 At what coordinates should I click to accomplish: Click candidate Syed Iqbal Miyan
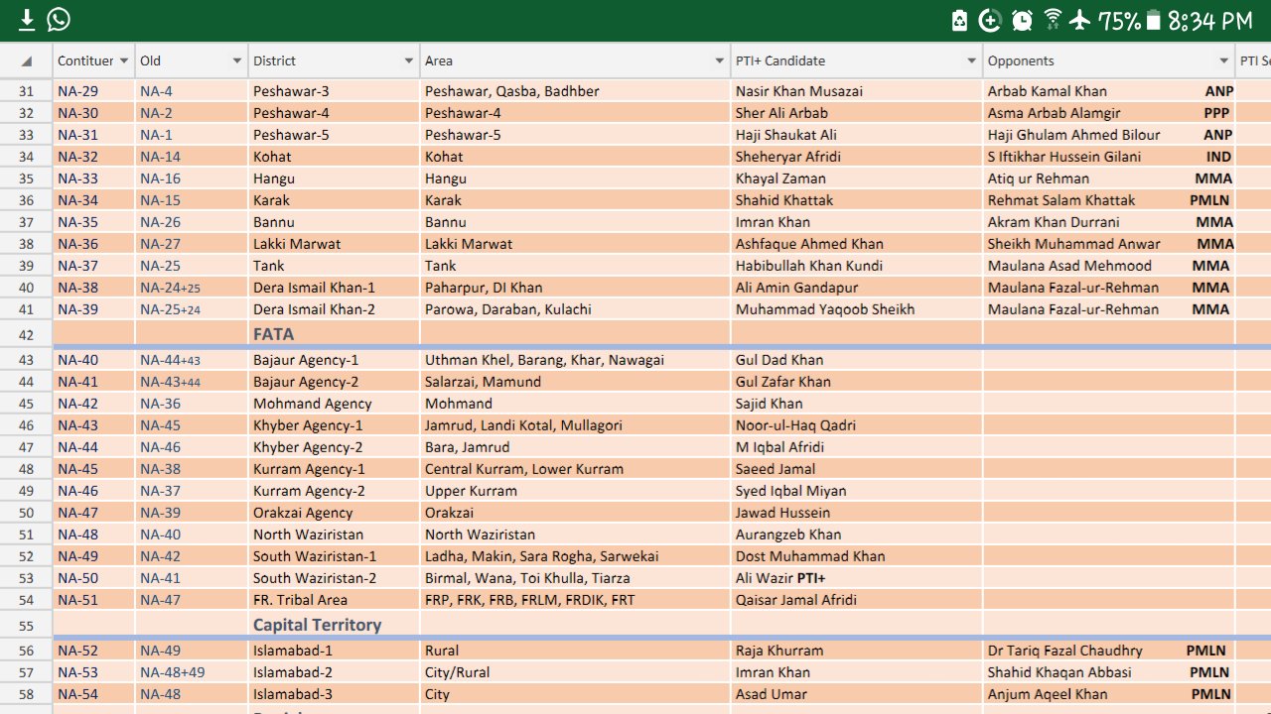pyautogui.click(x=857, y=491)
